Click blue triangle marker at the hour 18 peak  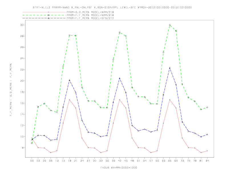69,80
